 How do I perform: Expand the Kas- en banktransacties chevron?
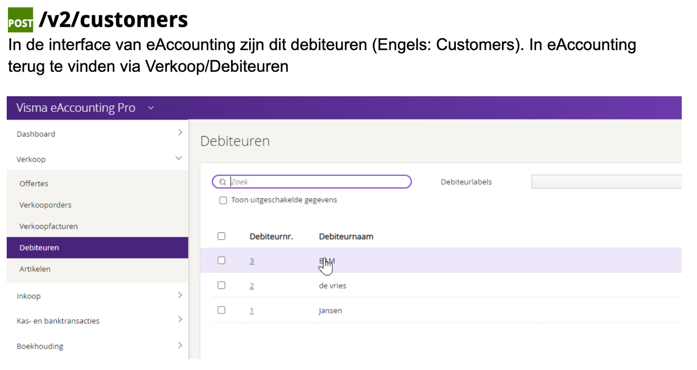coord(179,319)
